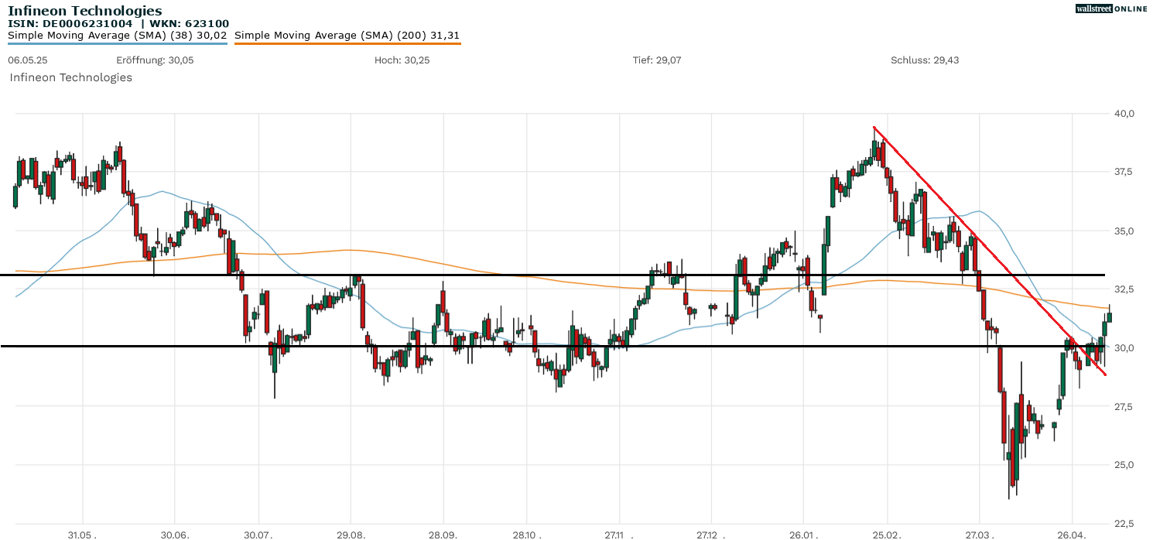The height and width of the screenshot is (540, 1153).
Task: Click the 27.03. date on x-axis
Action: [980, 535]
